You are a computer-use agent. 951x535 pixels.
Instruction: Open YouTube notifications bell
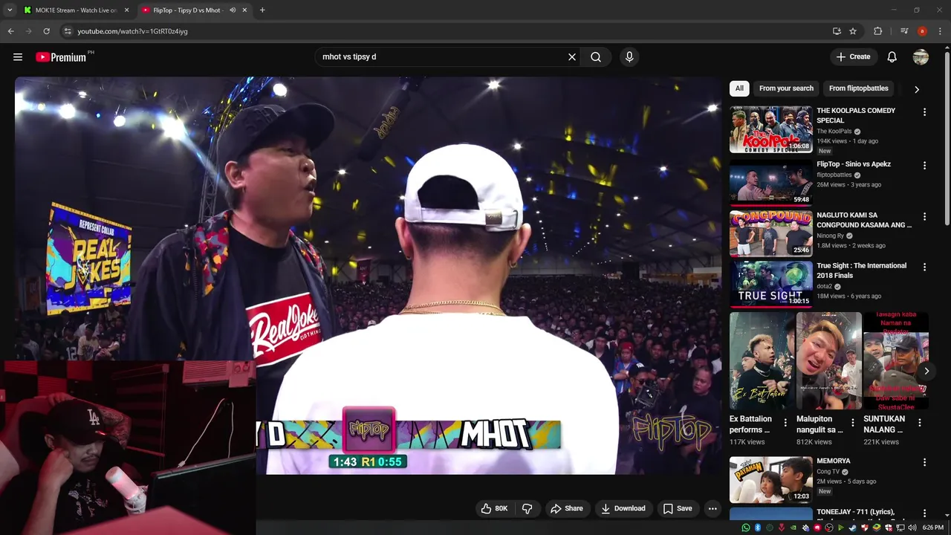(x=892, y=56)
